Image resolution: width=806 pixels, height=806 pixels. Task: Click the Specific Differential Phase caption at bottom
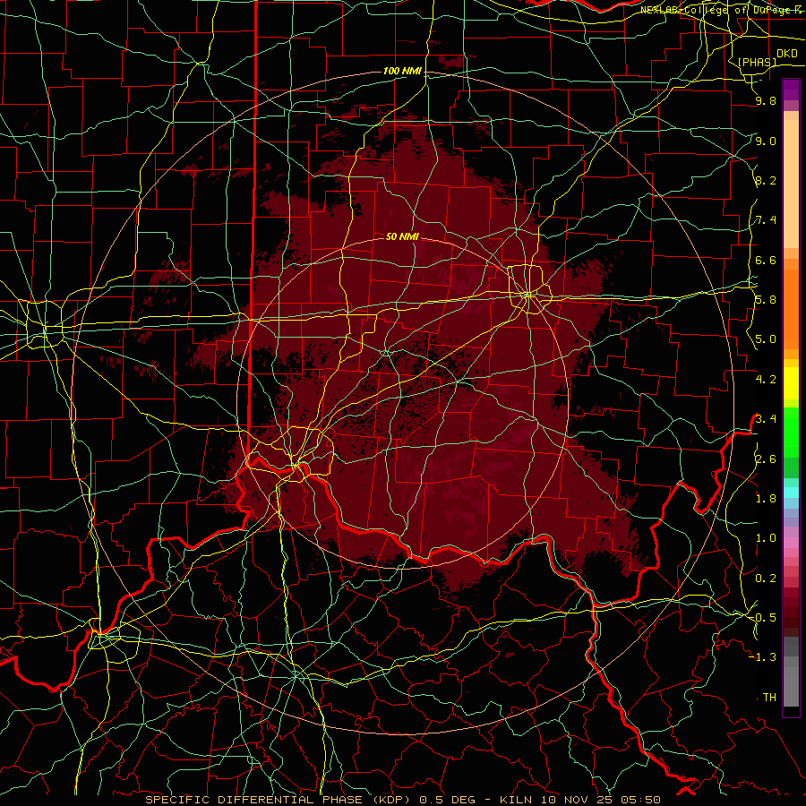pyautogui.click(x=403, y=800)
